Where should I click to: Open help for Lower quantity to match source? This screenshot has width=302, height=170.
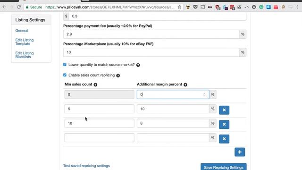[x=138, y=65]
